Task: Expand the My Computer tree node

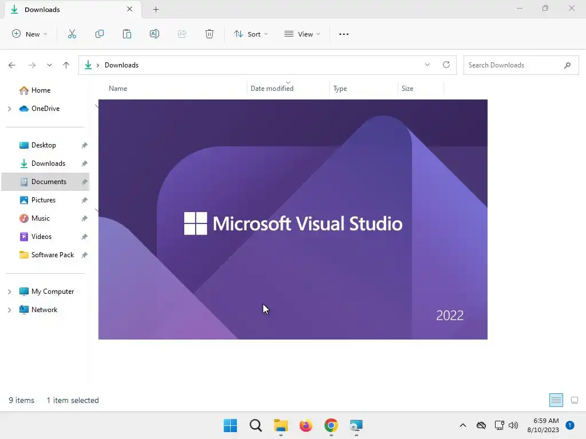Action: [x=10, y=292]
